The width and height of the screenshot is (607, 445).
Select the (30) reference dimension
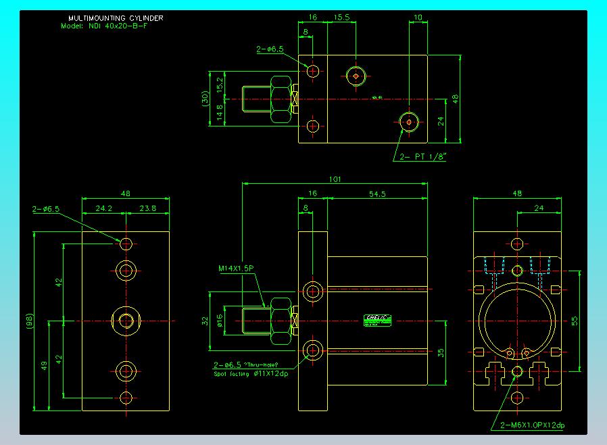click(205, 98)
